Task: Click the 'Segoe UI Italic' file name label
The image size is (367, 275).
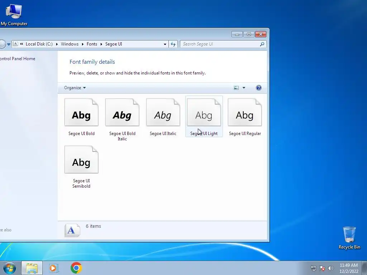Action: click(163, 134)
